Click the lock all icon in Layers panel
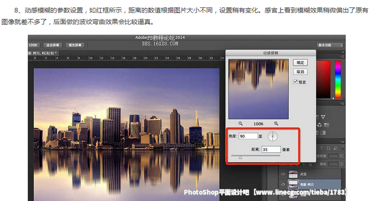 coord(310,164)
